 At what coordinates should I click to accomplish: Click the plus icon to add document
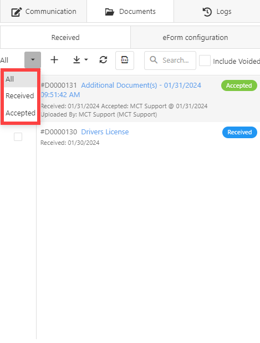point(54,60)
